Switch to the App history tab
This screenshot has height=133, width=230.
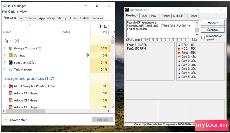47,18
